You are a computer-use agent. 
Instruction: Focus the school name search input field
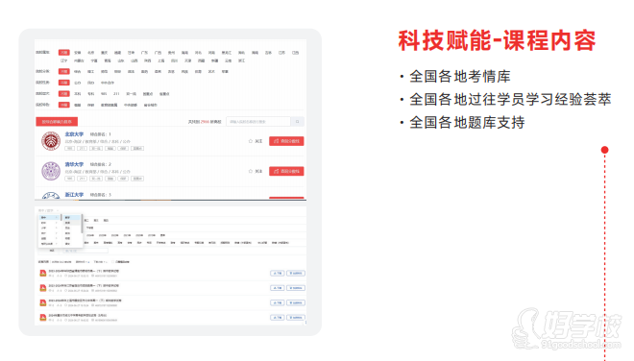258,122
